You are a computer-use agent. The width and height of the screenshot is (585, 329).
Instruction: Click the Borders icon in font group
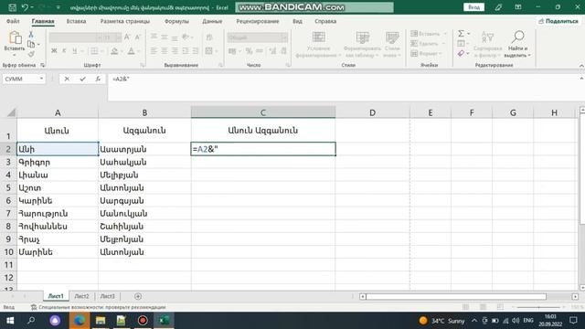(x=94, y=51)
